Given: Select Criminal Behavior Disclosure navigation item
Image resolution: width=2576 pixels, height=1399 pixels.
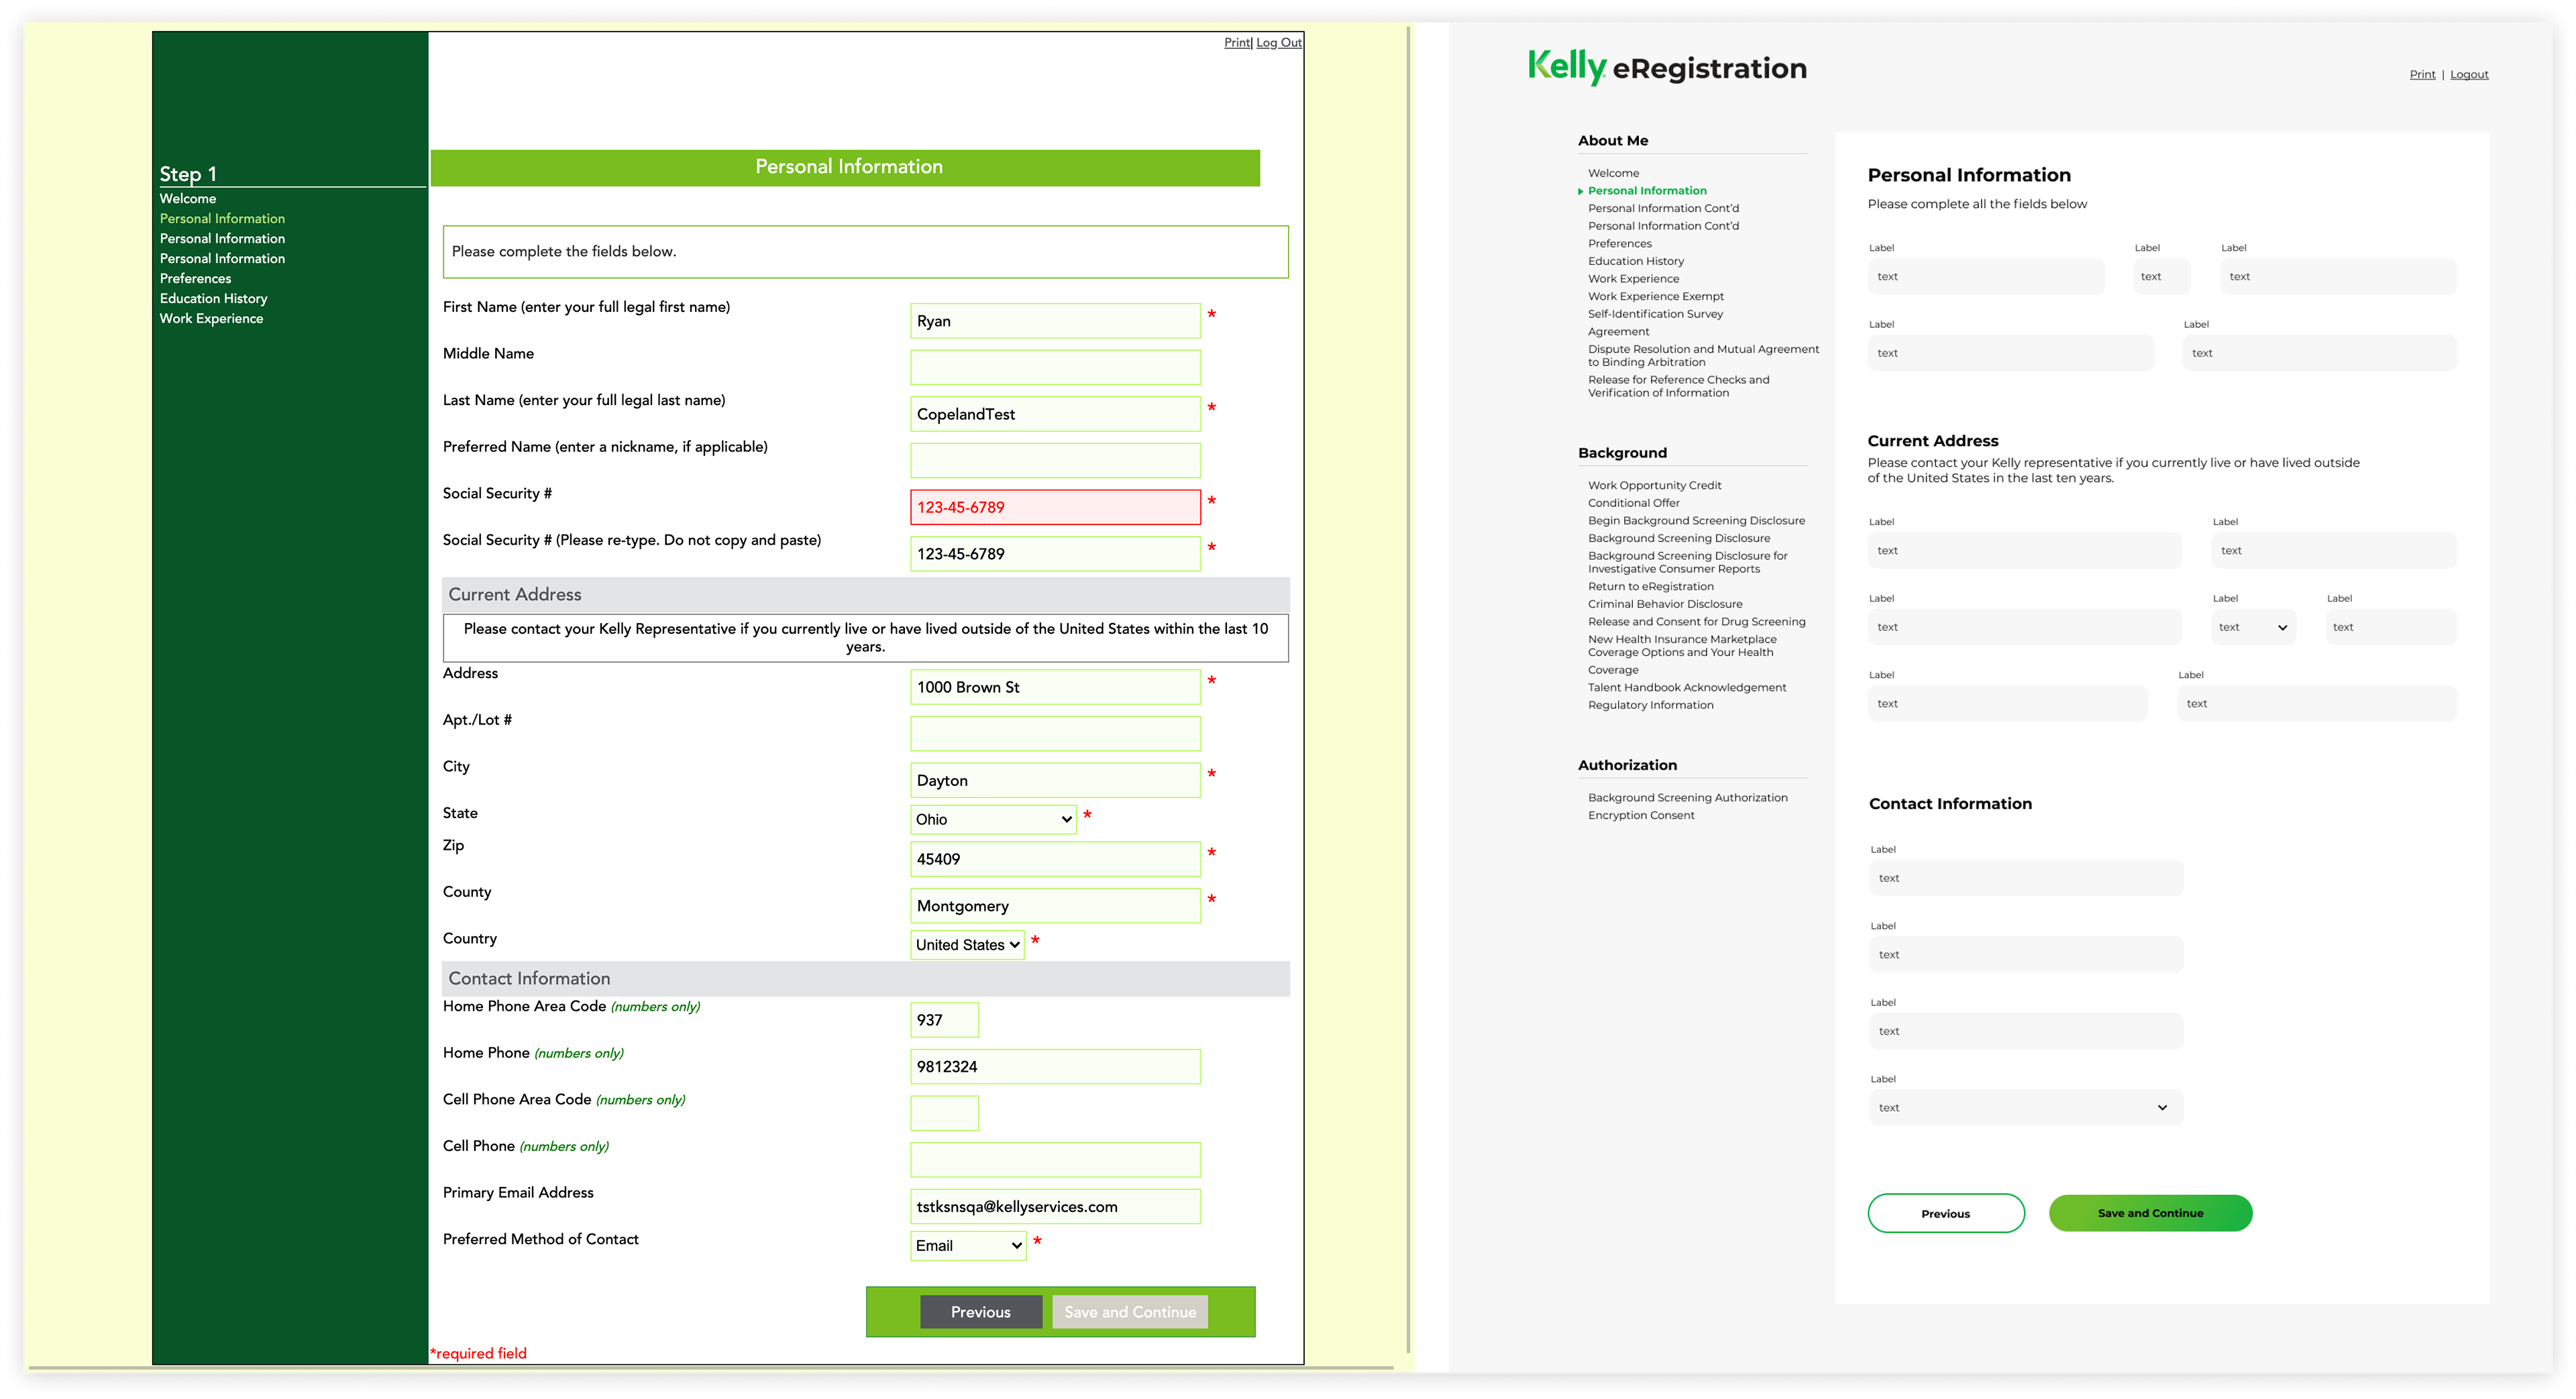Looking at the screenshot, I should 1664,604.
